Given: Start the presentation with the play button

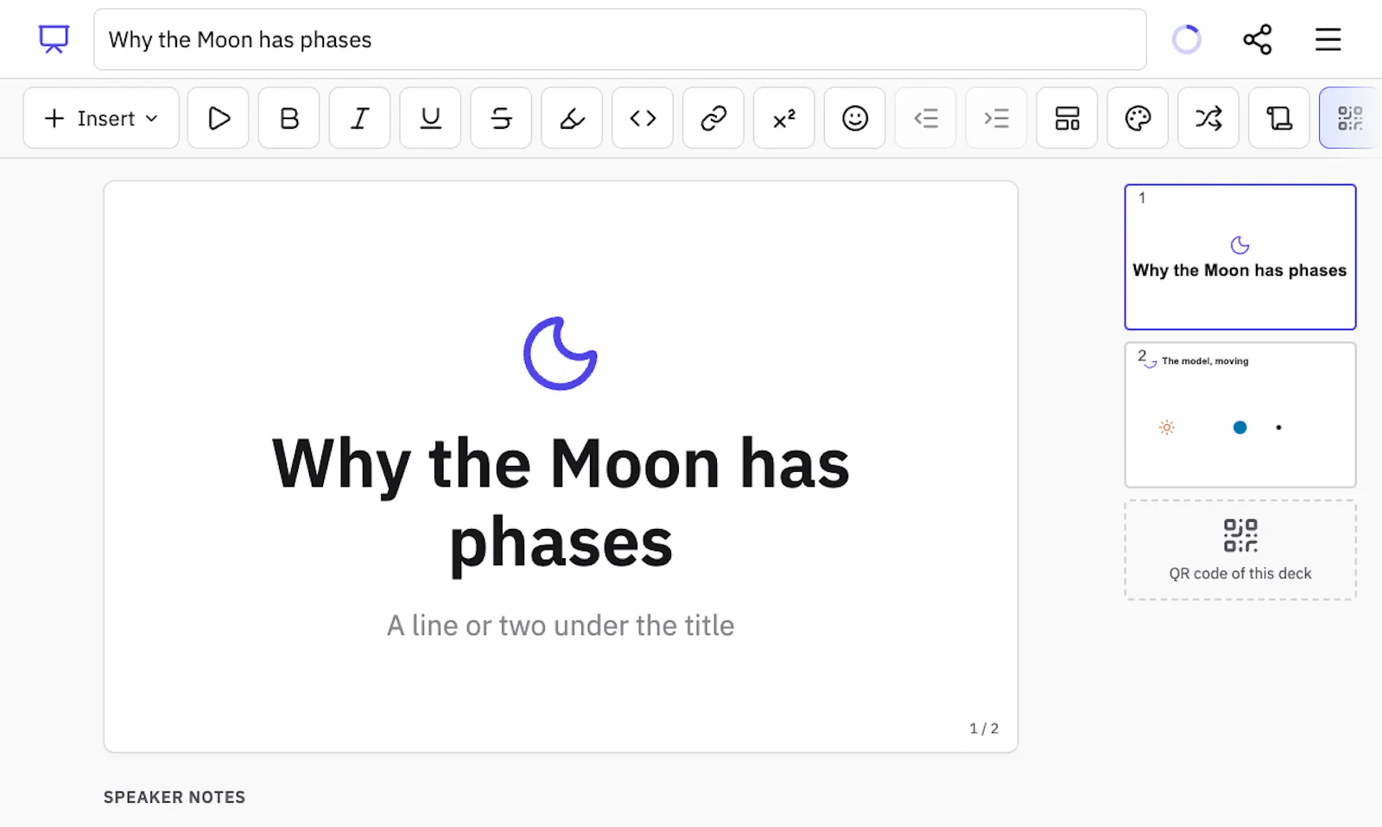Looking at the screenshot, I should 219,118.
